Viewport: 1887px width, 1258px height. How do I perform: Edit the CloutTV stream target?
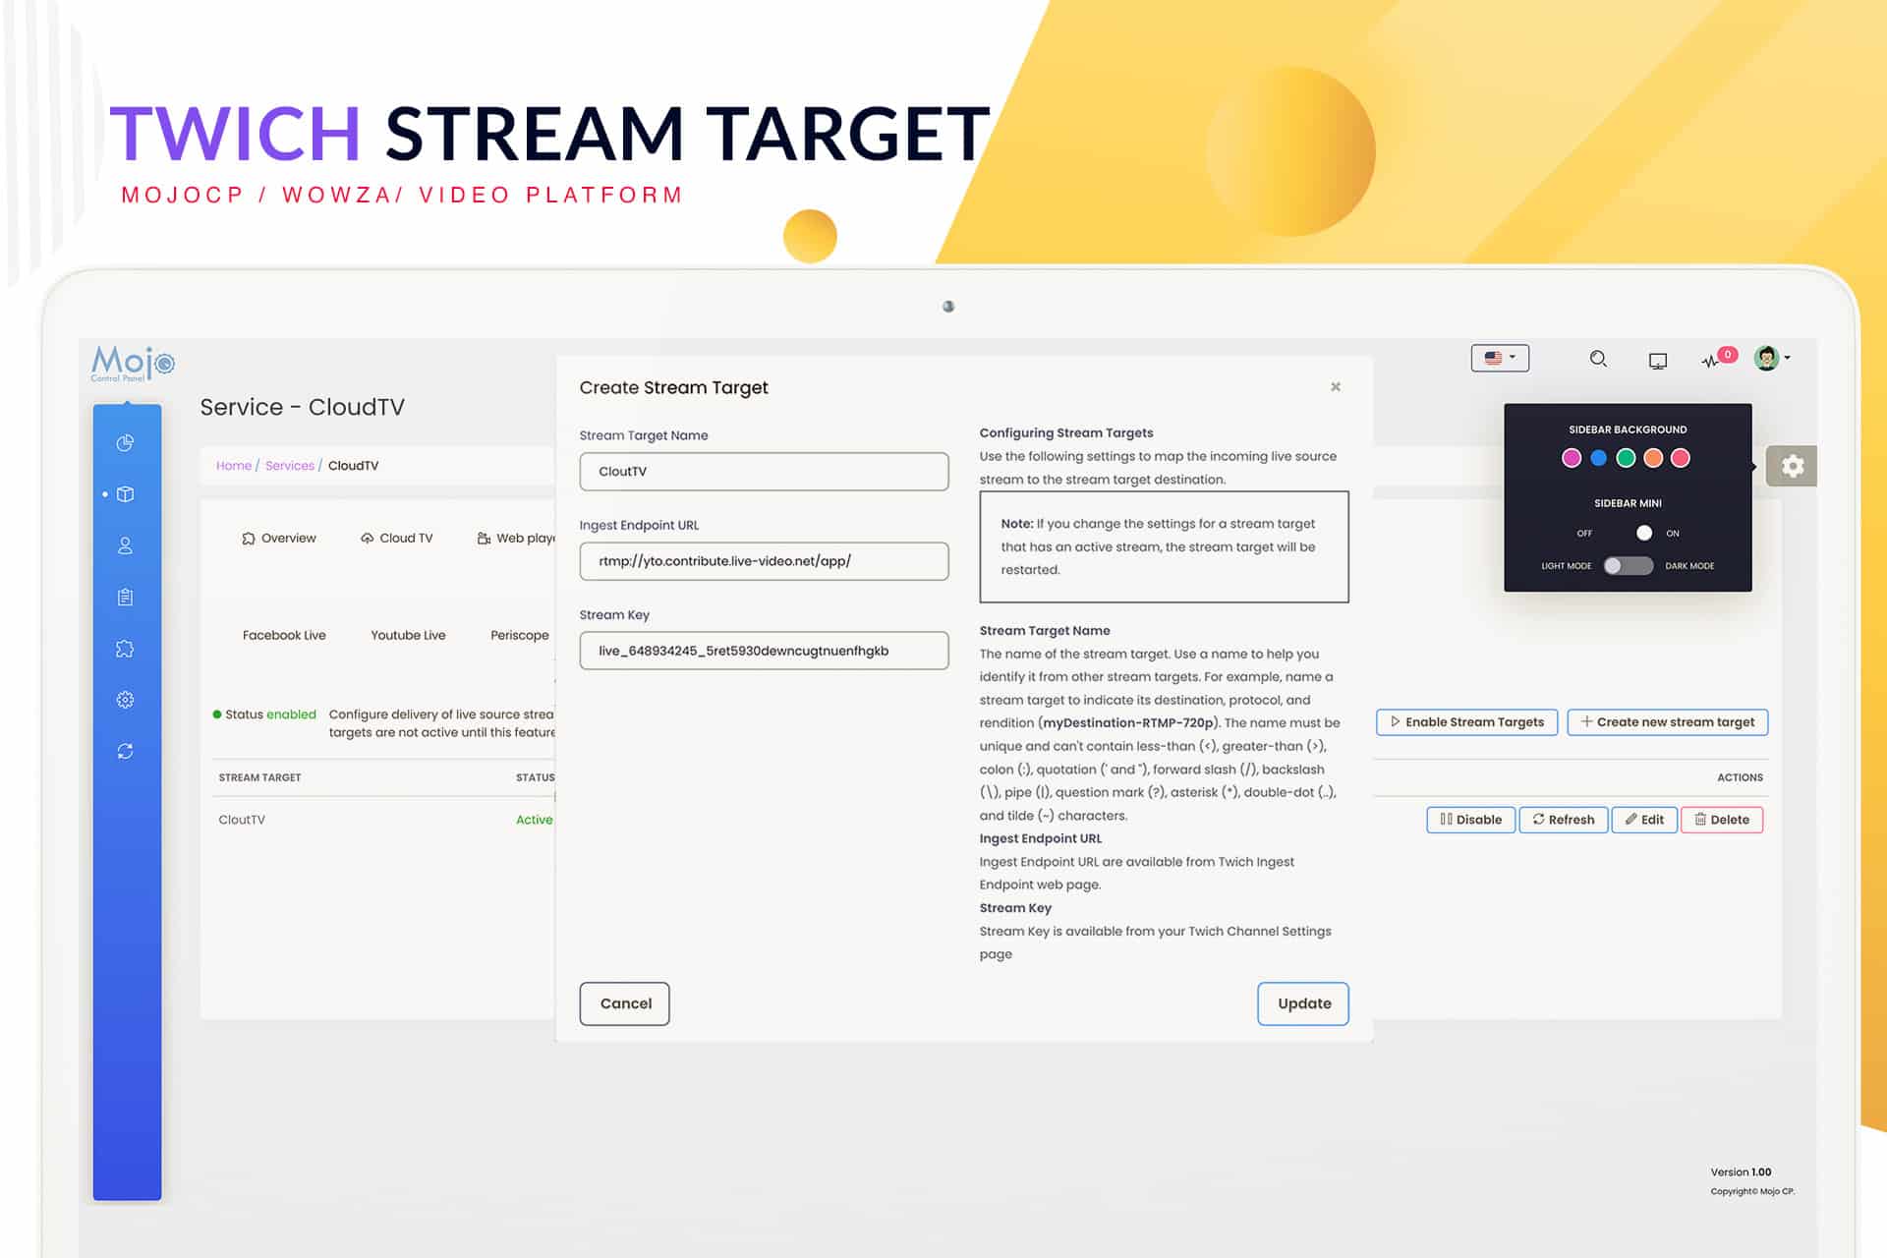pos(1644,819)
